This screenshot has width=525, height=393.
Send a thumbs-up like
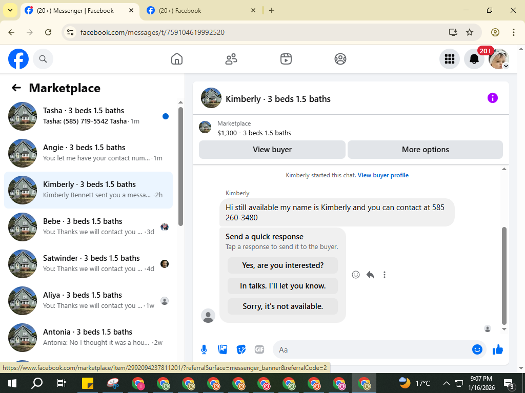498,350
